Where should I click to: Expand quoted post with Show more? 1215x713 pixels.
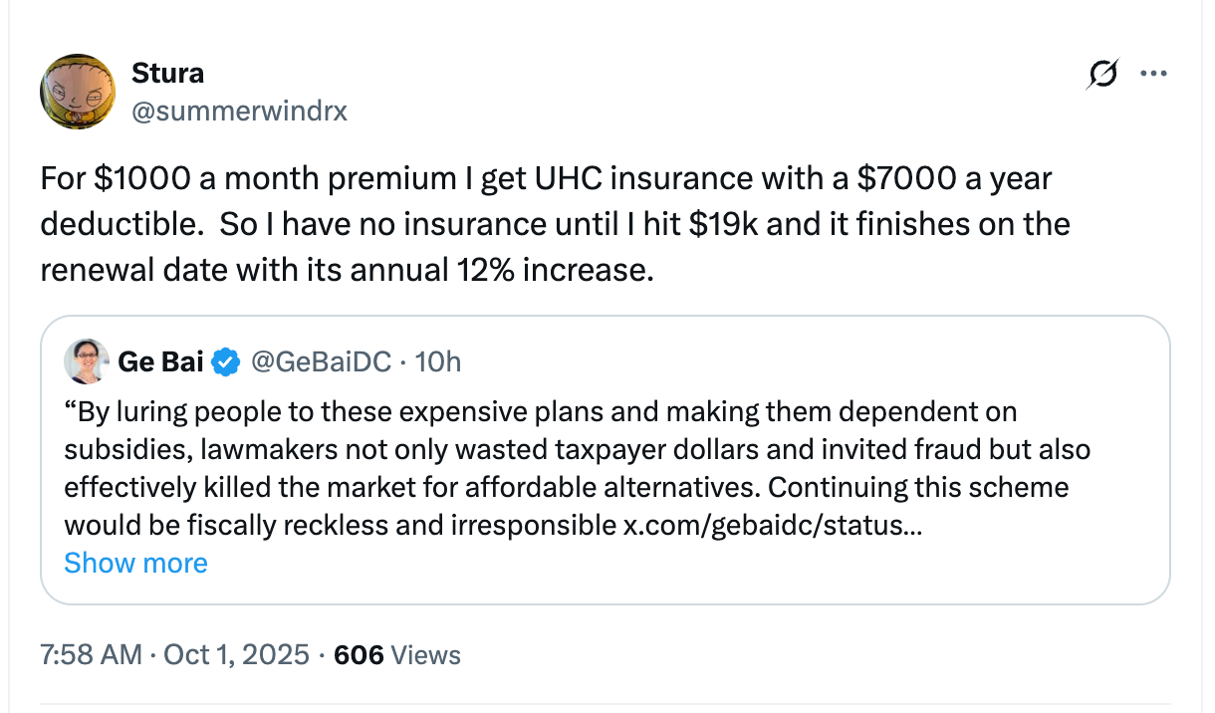coord(135,563)
